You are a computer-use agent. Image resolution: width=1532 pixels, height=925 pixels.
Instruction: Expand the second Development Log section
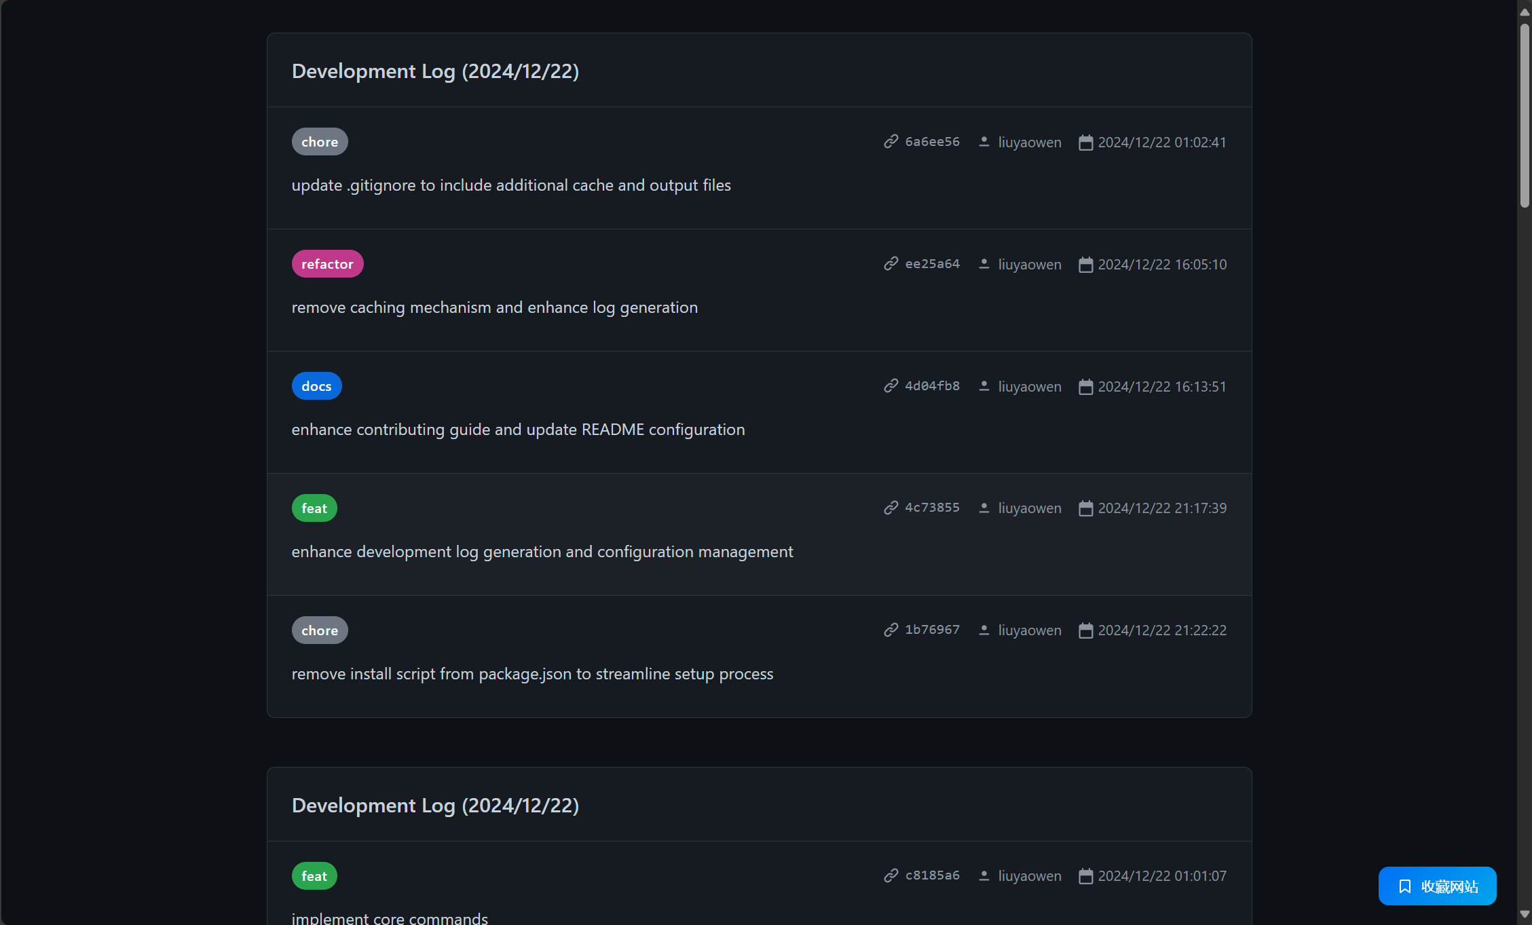436,805
